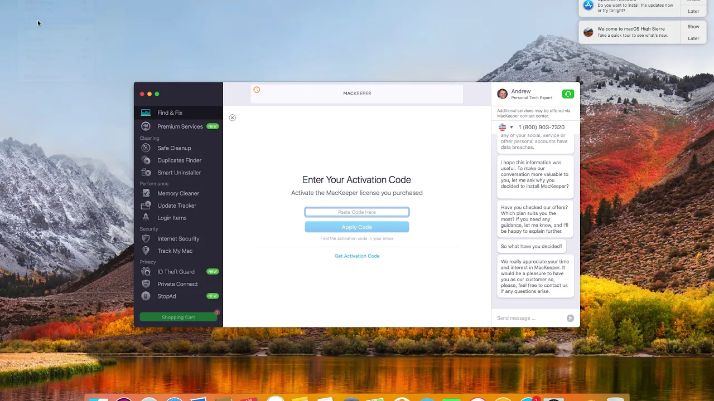Image resolution: width=714 pixels, height=401 pixels.
Task: Click the Performance section label
Action: [x=154, y=183]
